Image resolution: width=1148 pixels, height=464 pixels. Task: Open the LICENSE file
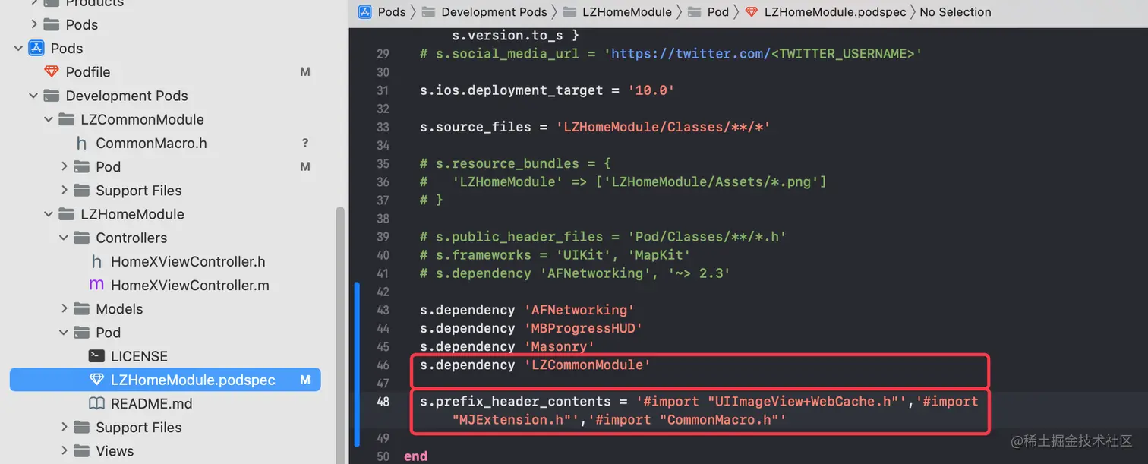(139, 356)
